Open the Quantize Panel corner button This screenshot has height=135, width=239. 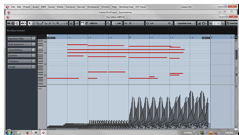pyautogui.click(x=172, y=24)
